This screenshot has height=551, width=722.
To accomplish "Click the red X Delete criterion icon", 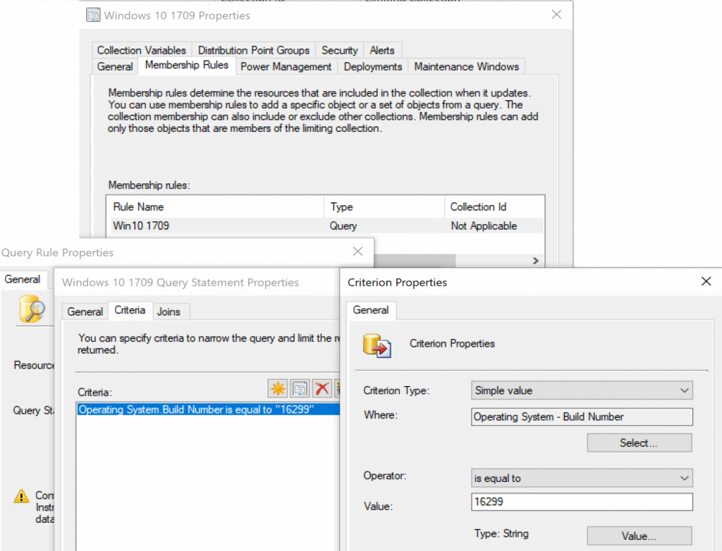I will point(322,388).
